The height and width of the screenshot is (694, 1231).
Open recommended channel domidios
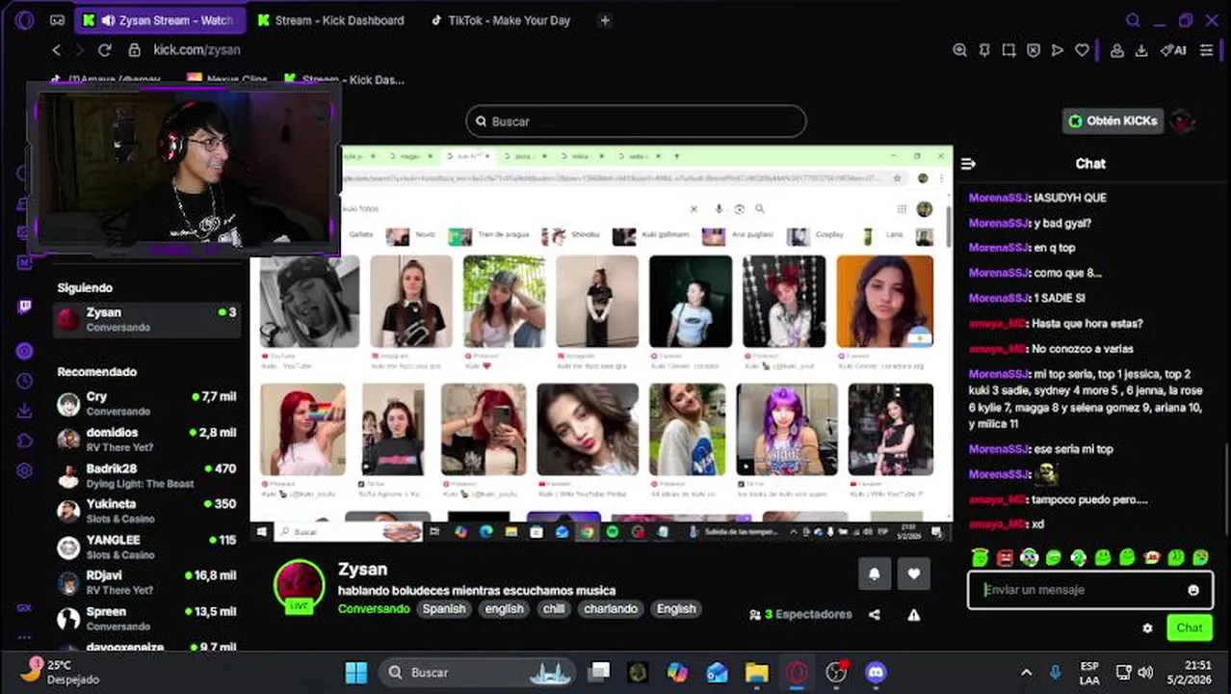point(147,440)
